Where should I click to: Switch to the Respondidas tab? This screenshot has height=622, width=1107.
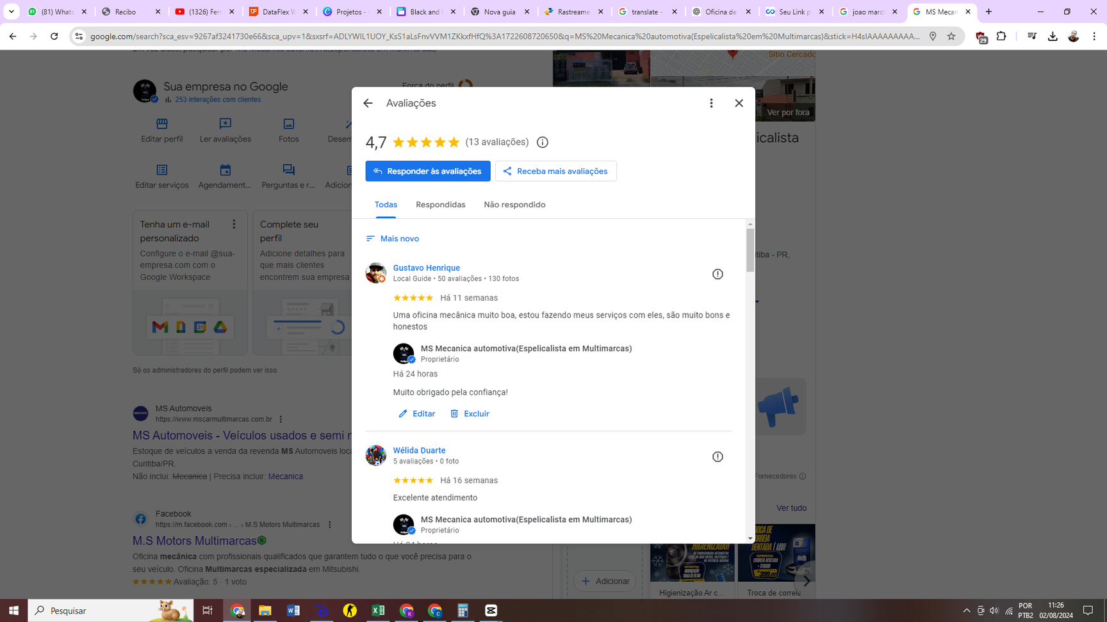click(440, 205)
